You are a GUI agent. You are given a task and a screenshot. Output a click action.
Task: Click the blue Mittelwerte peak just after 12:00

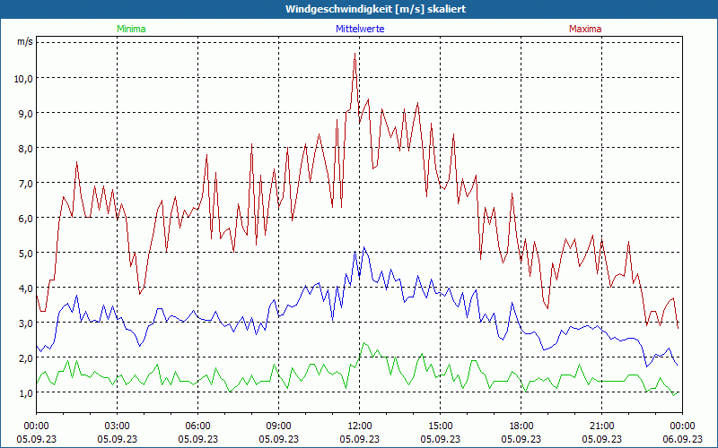click(364, 247)
